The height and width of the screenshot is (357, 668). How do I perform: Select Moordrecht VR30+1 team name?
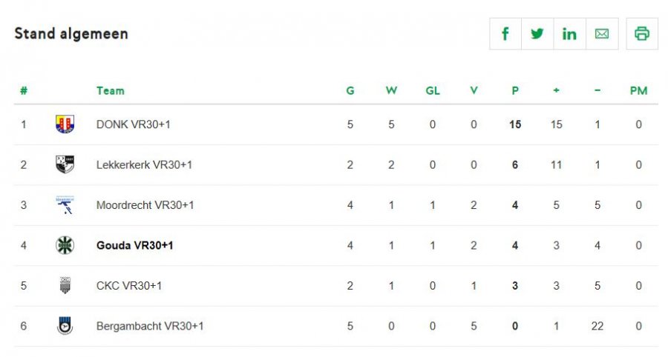[x=145, y=205]
